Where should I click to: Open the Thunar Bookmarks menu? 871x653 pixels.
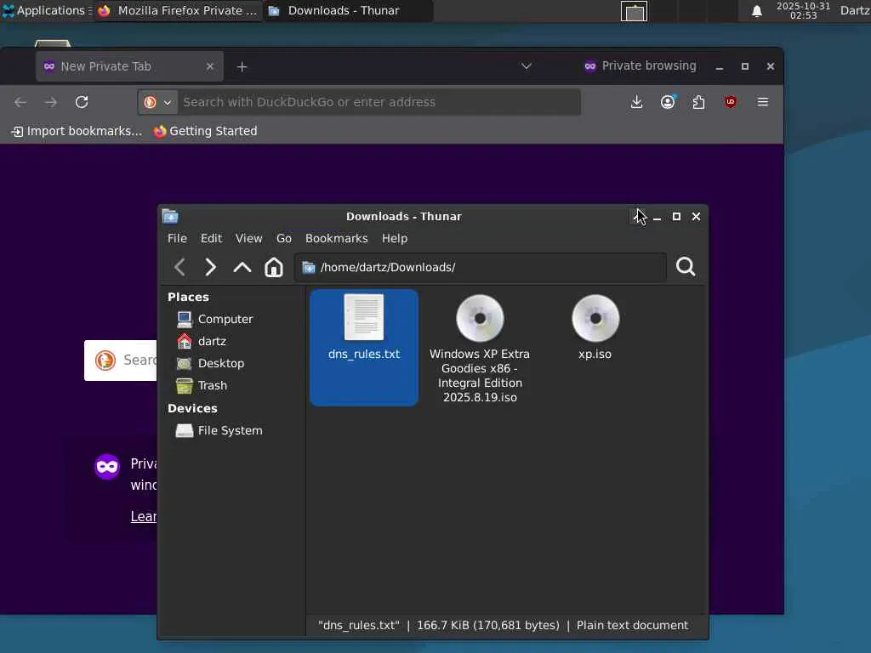(336, 238)
